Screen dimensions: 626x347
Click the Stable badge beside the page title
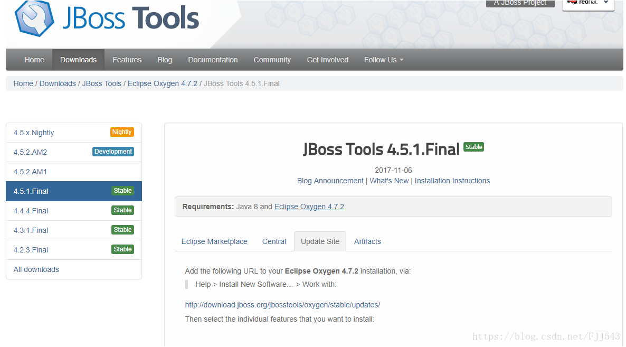pyautogui.click(x=473, y=147)
